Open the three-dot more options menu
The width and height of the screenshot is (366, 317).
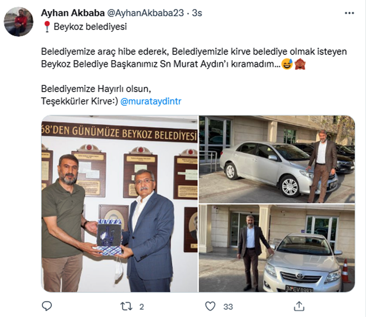(349, 13)
